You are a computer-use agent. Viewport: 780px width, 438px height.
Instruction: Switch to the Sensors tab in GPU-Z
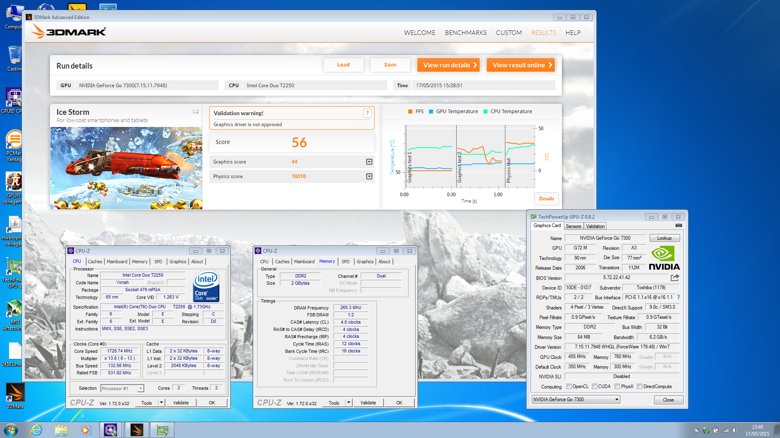573,226
